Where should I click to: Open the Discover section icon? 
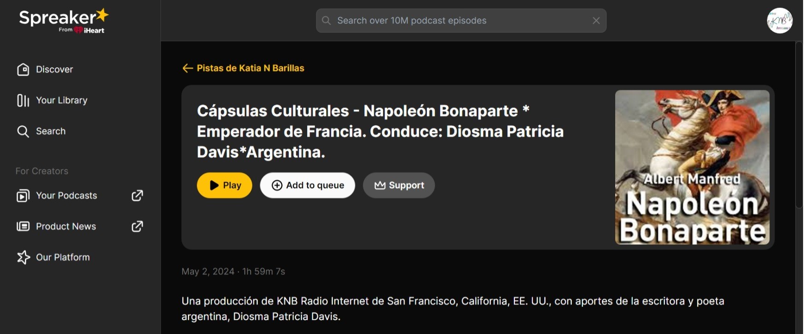[x=23, y=69]
